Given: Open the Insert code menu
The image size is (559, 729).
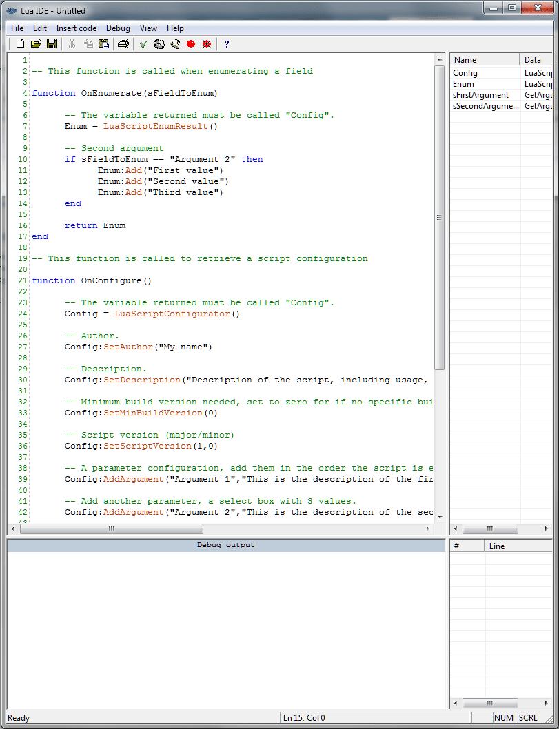Looking at the screenshot, I should [x=77, y=28].
